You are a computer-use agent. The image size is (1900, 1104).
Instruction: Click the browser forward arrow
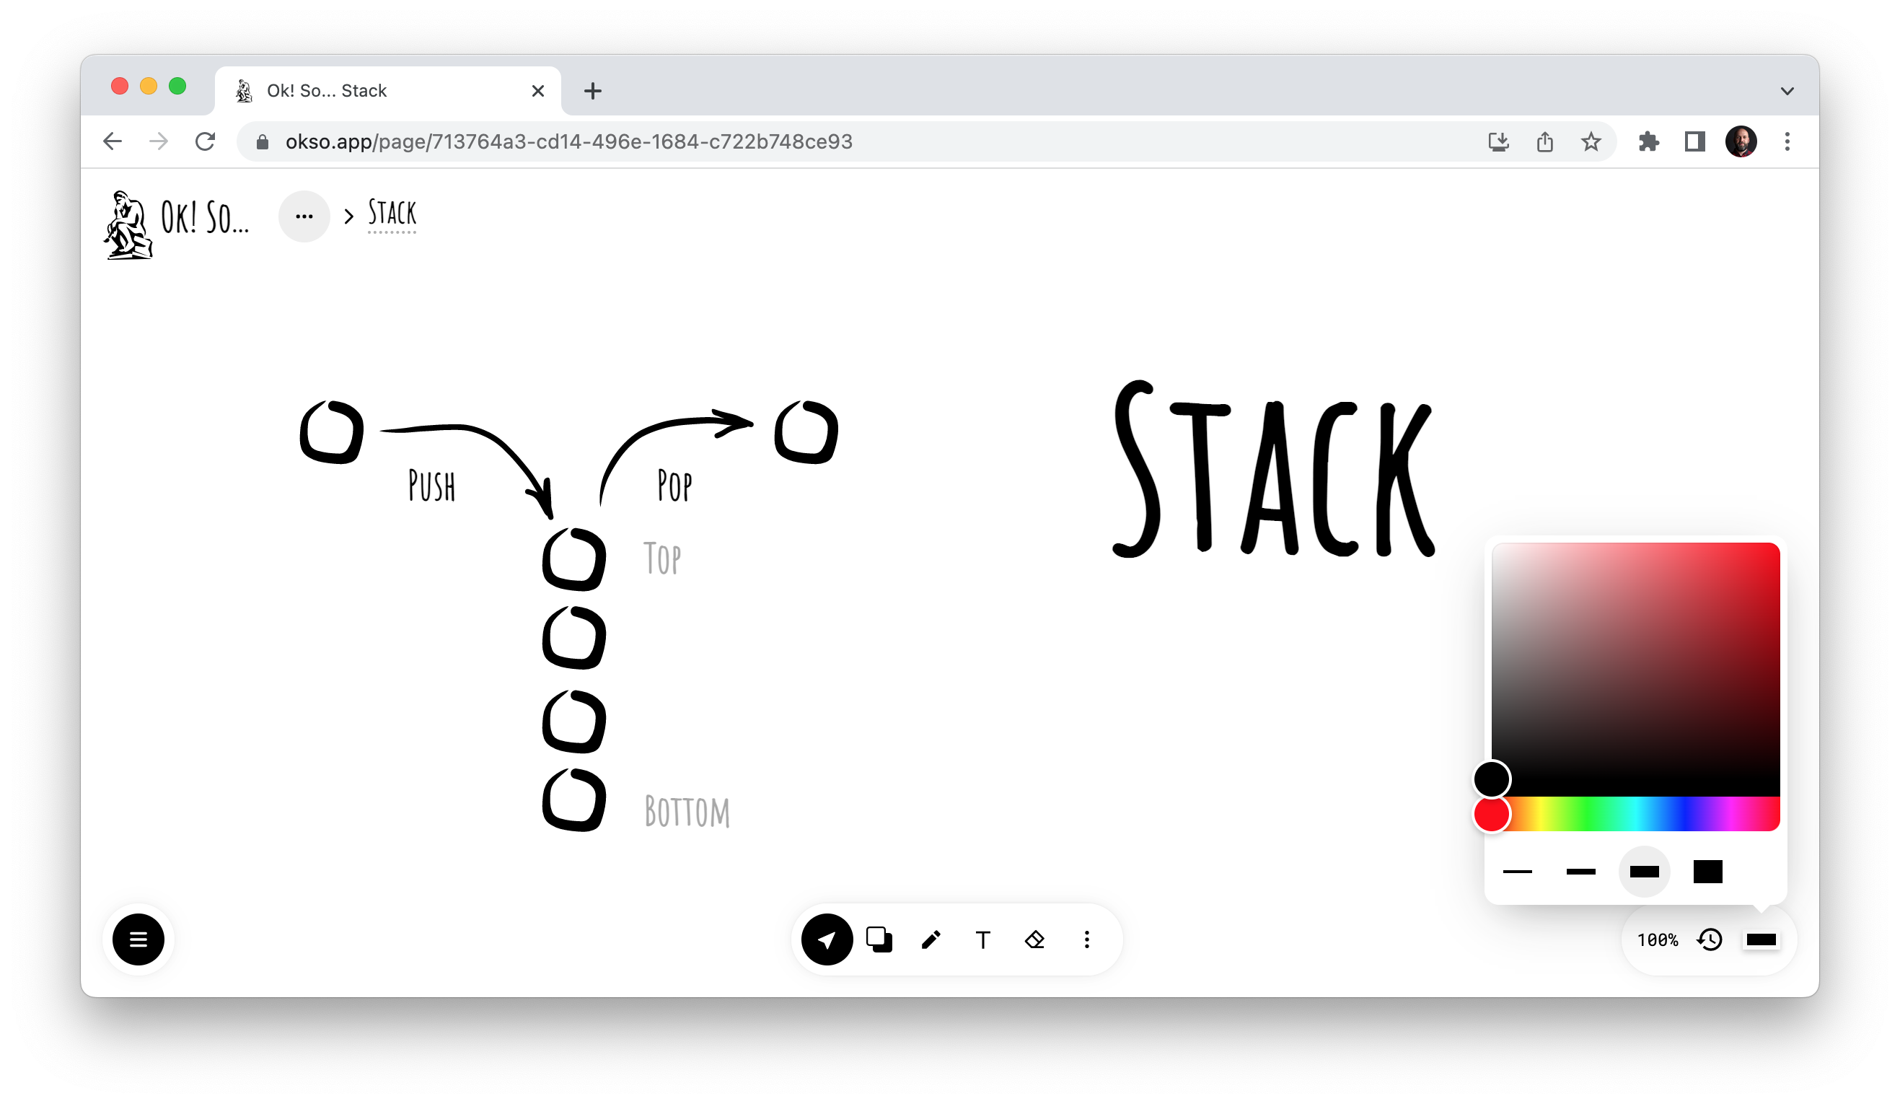pyautogui.click(x=159, y=141)
